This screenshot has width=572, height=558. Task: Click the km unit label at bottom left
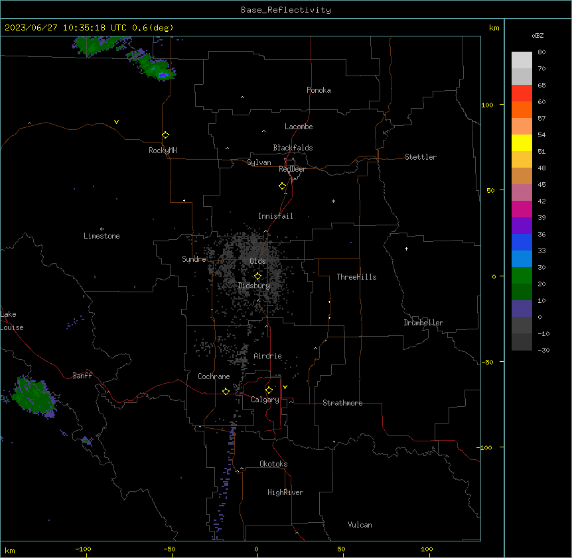click(x=10, y=550)
